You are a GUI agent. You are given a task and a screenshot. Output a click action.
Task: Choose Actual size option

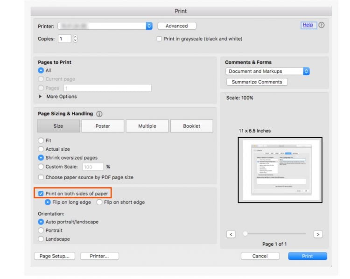pyautogui.click(x=41, y=149)
